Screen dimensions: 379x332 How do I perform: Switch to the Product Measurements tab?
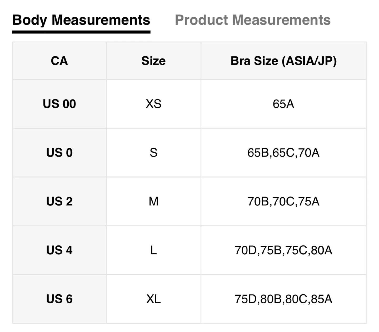click(253, 20)
